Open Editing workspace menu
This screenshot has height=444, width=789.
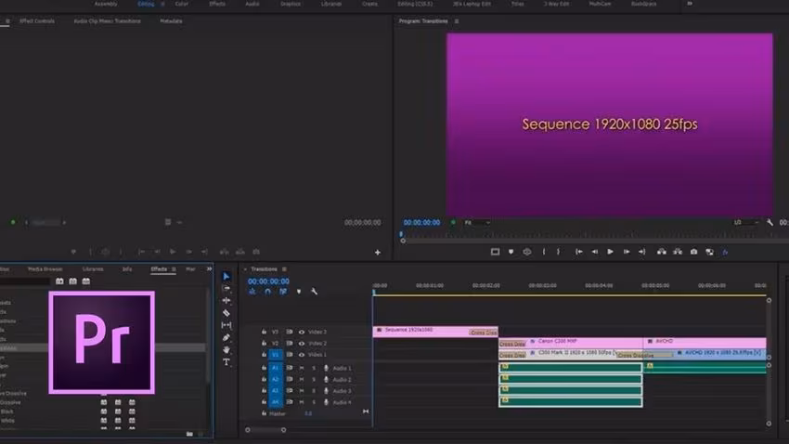click(x=162, y=4)
